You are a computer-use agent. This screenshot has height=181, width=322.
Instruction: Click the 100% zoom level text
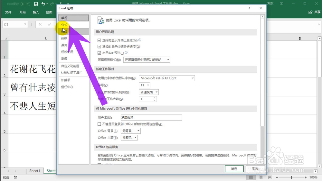tap(313, 177)
